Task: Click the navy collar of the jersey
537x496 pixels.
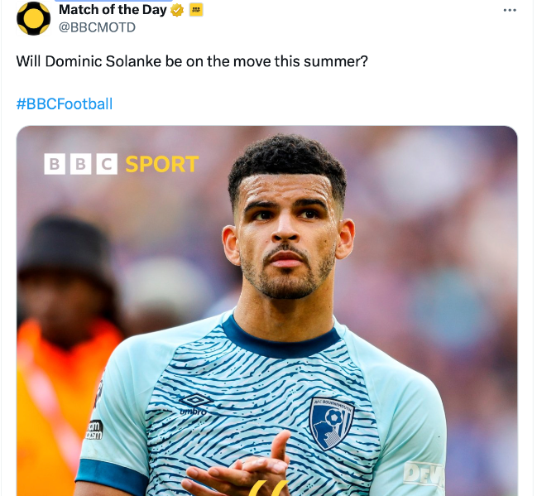Action: [281, 339]
